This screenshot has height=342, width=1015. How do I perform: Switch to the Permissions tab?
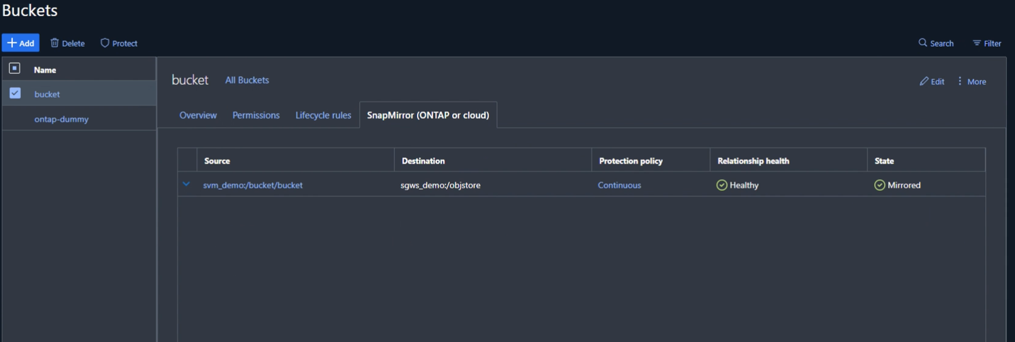pos(256,114)
